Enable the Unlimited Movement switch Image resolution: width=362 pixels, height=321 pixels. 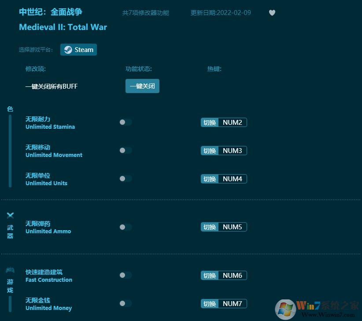click(x=125, y=151)
